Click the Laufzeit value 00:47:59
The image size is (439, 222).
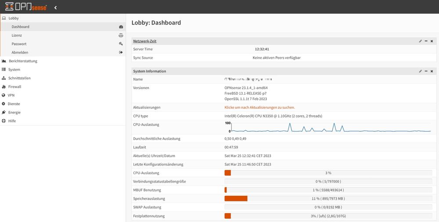coord(231,147)
